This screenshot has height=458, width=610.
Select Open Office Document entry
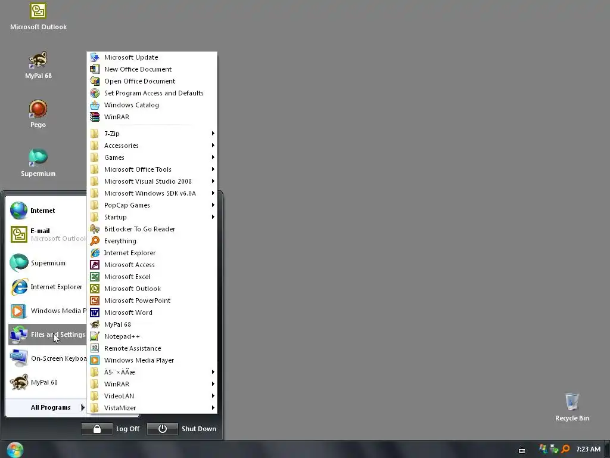[x=152, y=81]
